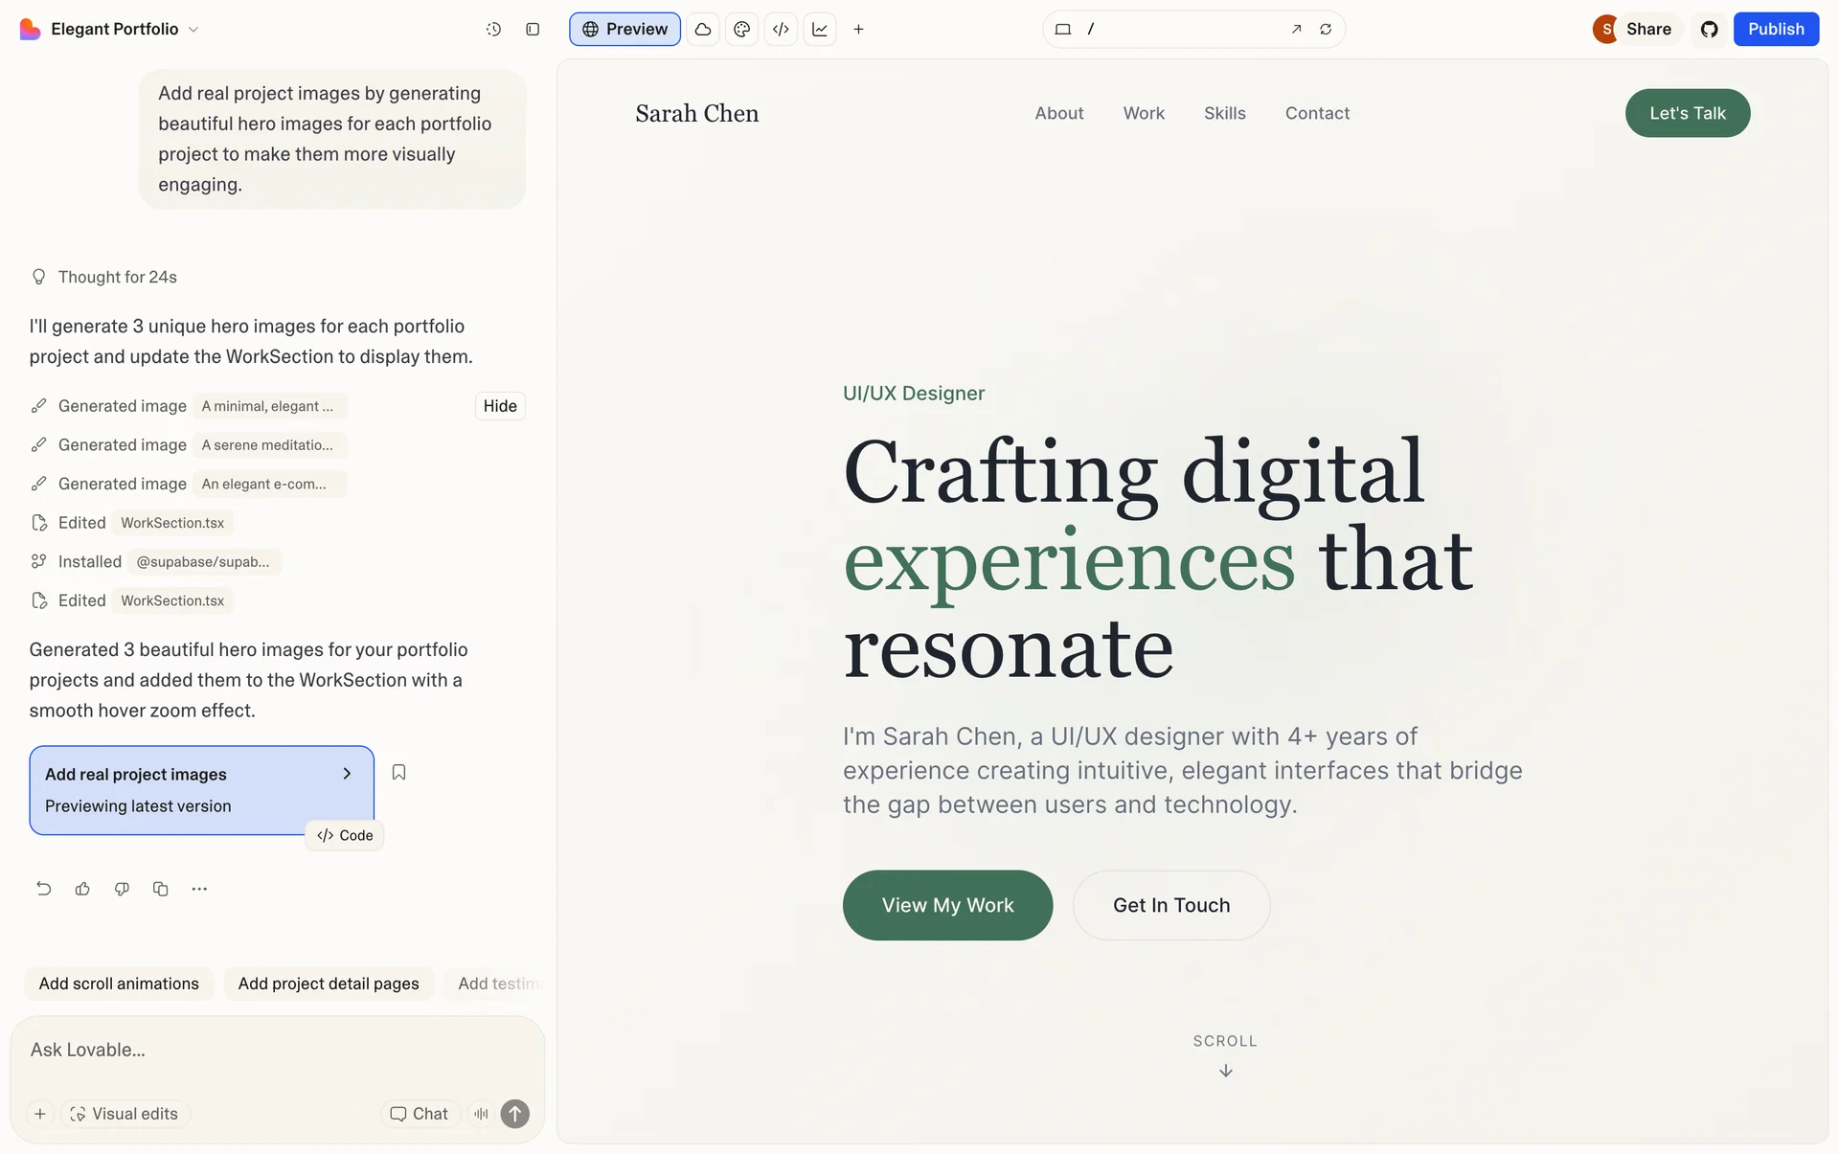Open Work nav link in preview
The image size is (1839, 1154).
coord(1144,113)
